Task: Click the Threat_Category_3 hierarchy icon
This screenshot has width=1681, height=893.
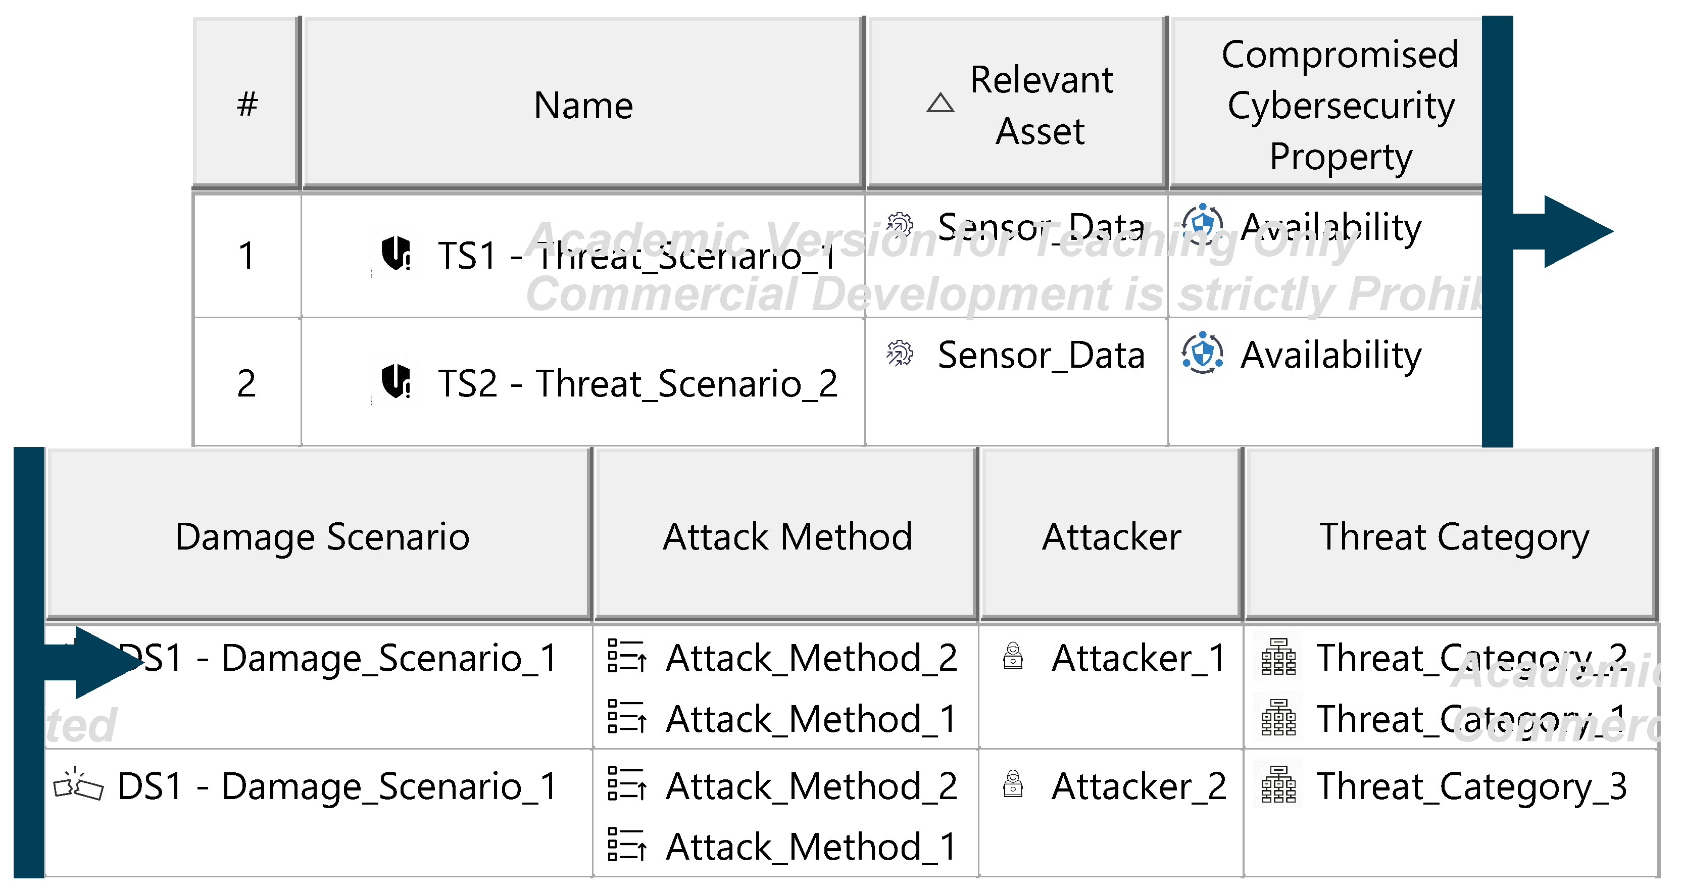Action: point(1278,784)
